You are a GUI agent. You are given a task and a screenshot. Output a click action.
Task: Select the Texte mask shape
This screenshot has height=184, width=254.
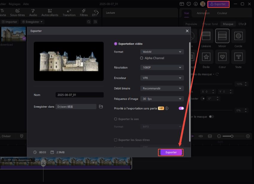click(x=238, y=57)
